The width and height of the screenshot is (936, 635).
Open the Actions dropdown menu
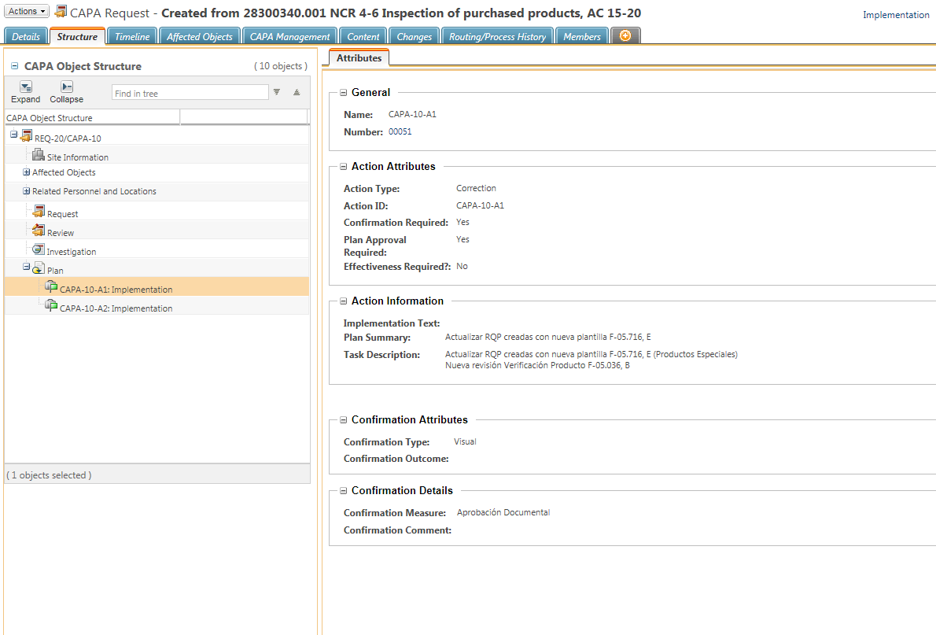point(28,12)
